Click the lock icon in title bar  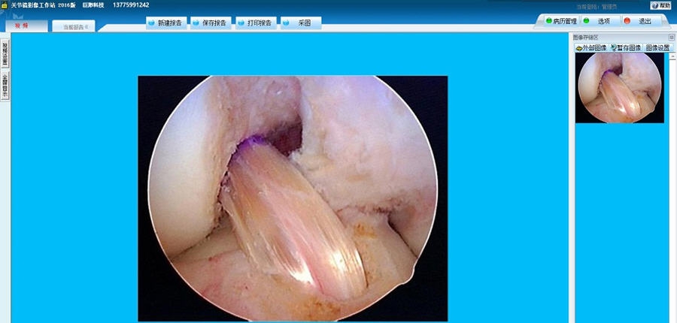click(x=5, y=5)
